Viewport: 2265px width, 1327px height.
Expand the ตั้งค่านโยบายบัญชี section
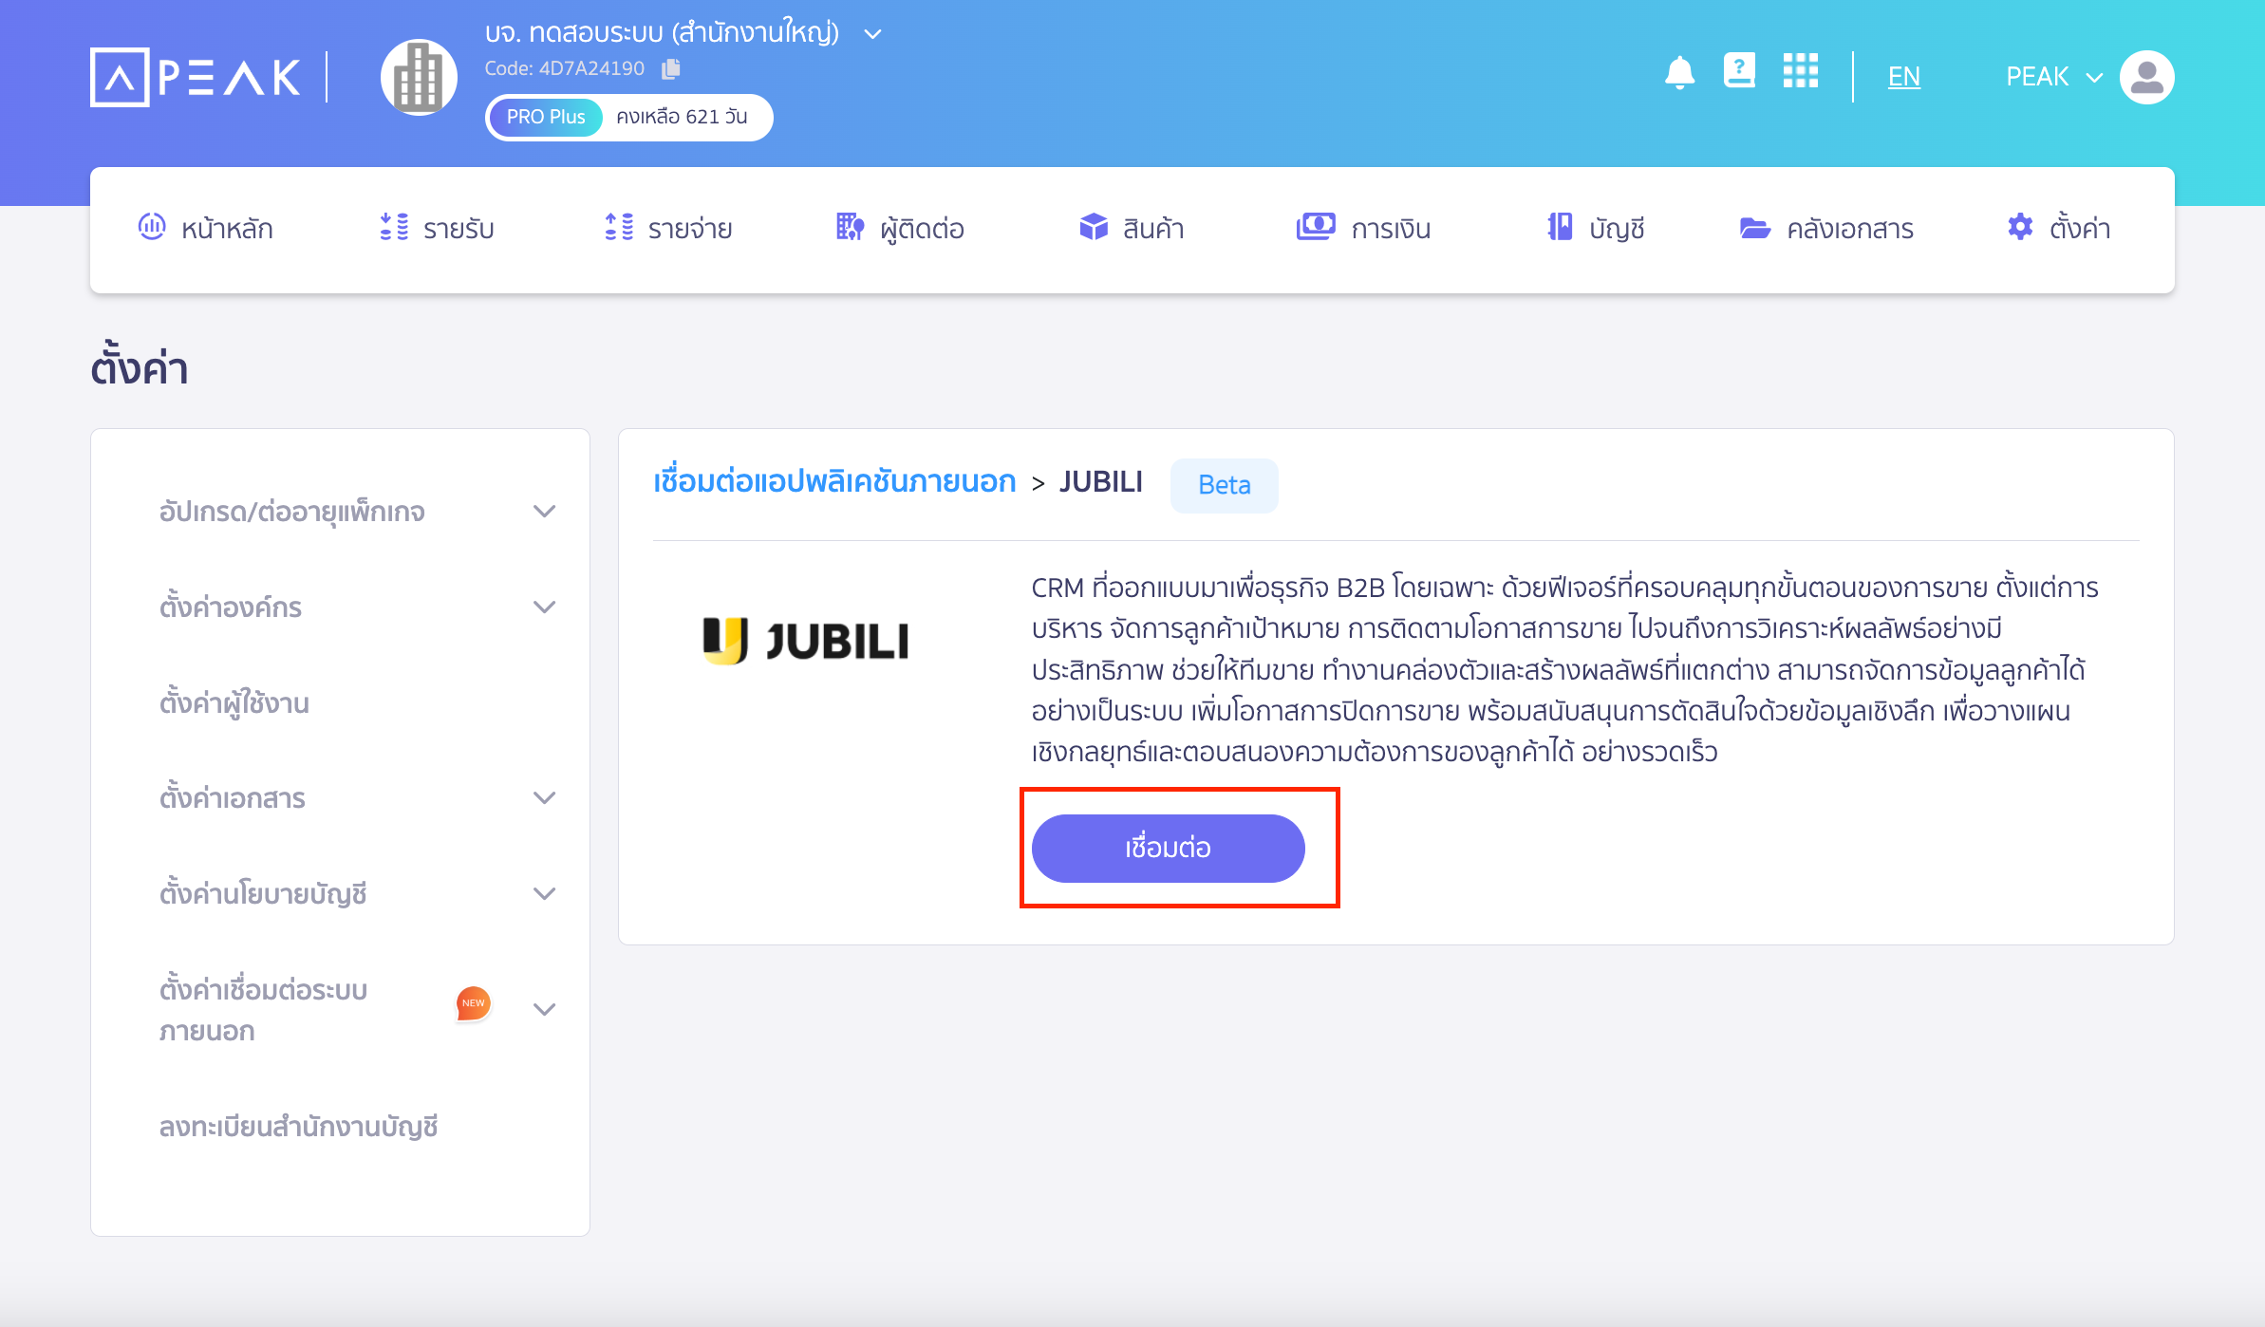544,893
